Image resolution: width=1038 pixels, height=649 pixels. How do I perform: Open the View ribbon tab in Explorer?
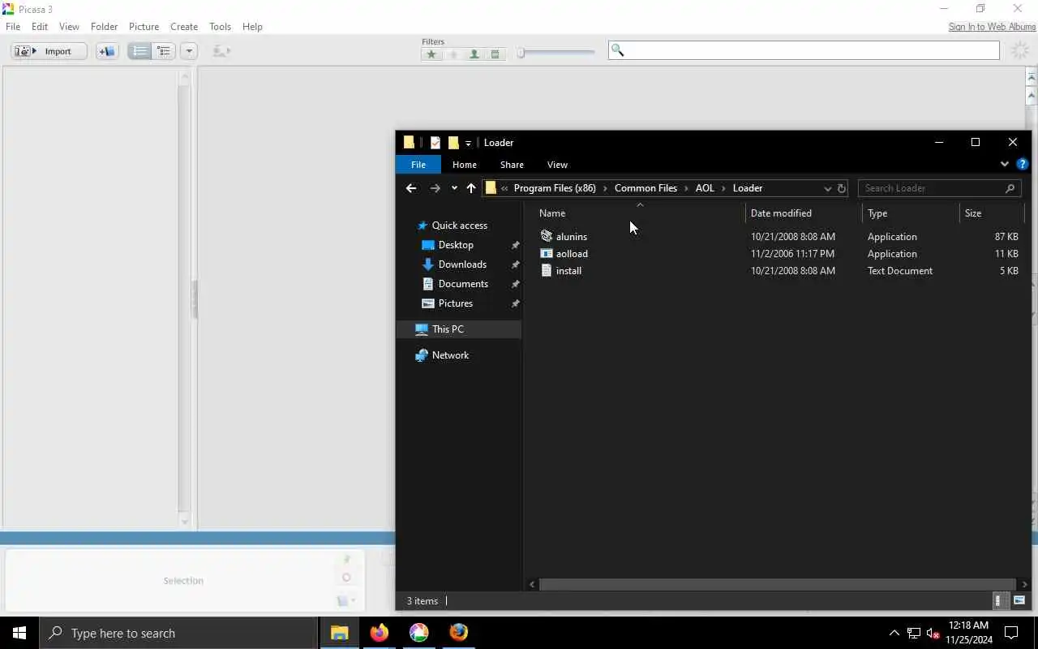(x=557, y=165)
